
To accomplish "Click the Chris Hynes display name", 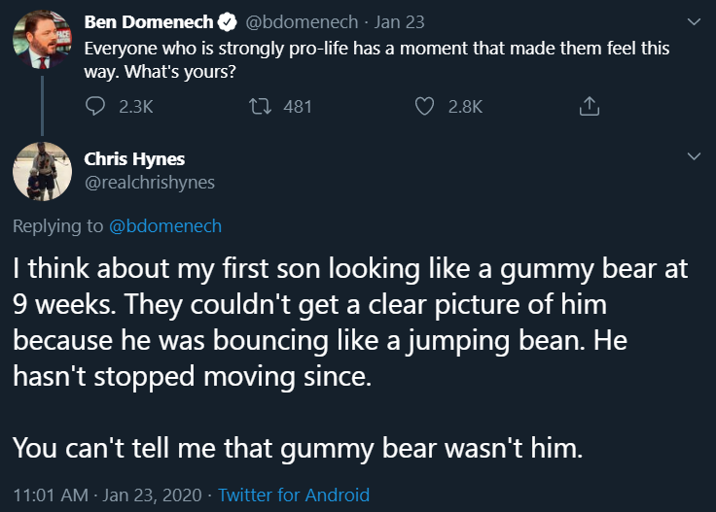I will 134,158.
